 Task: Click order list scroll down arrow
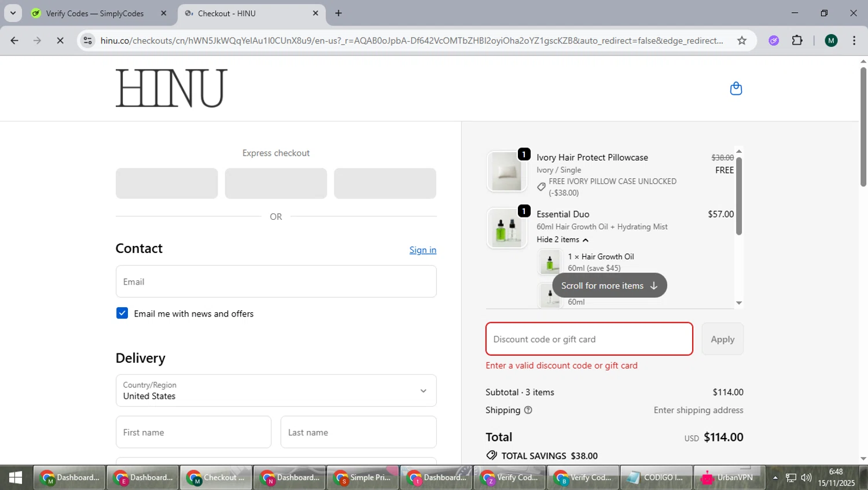pyautogui.click(x=739, y=303)
